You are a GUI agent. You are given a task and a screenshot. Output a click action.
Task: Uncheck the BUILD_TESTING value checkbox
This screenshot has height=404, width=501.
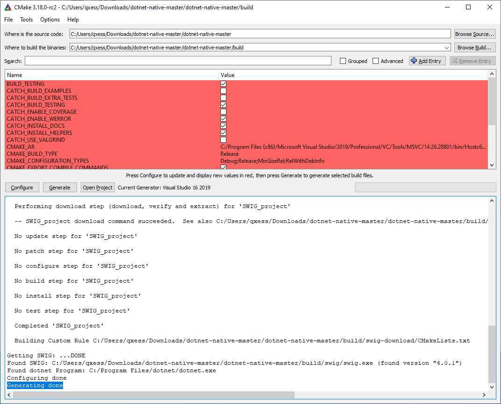tap(223, 84)
